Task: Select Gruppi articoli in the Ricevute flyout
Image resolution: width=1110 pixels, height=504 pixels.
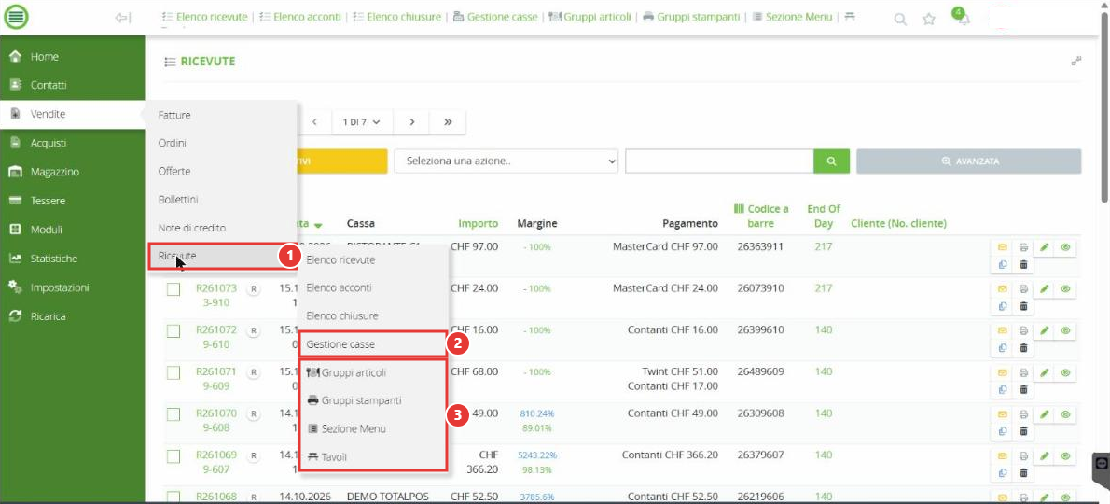Action: (x=346, y=372)
